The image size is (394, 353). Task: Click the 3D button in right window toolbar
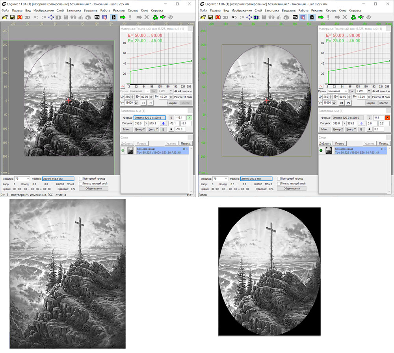pos(225,17)
